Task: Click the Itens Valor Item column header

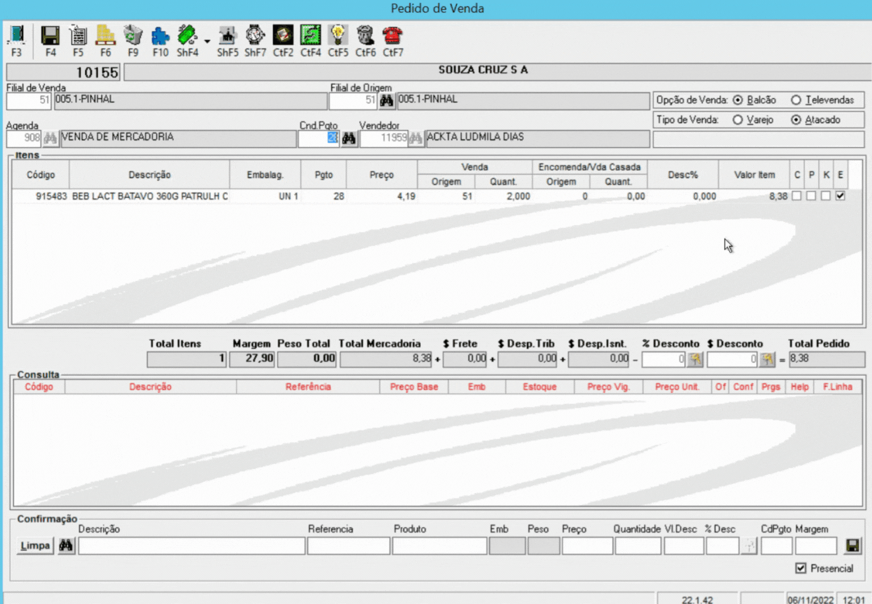Action: pyautogui.click(x=754, y=174)
